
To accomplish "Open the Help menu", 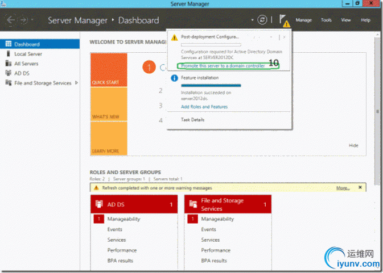I will pyautogui.click(x=365, y=20).
